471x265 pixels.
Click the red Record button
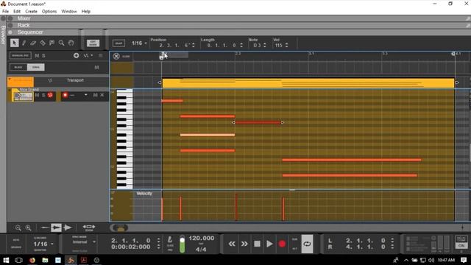click(x=282, y=244)
